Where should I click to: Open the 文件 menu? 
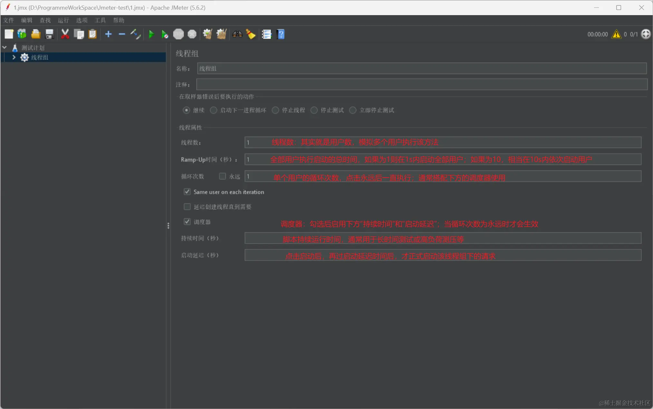tap(9, 20)
